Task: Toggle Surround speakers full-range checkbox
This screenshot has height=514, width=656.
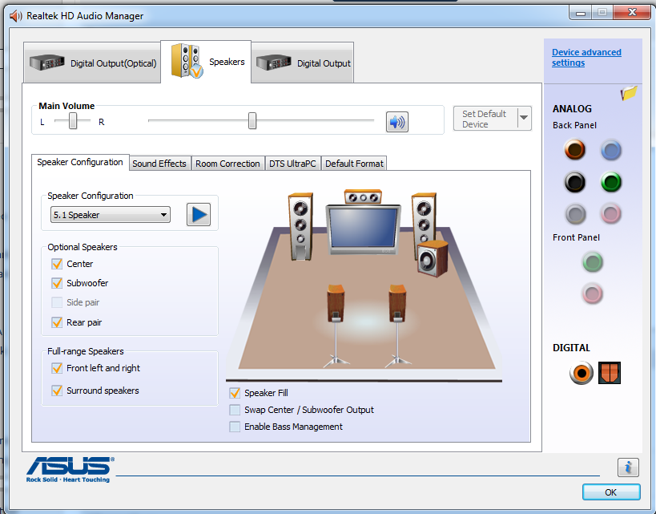Action: click(x=57, y=391)
